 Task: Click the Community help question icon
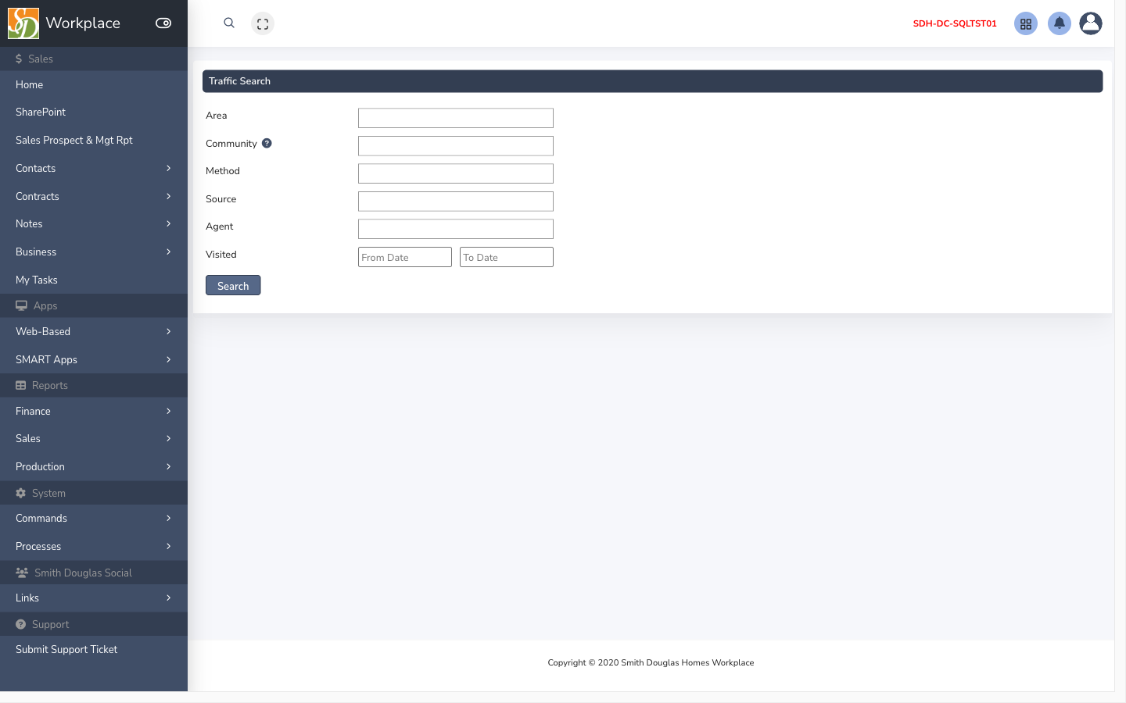coord(267,143)
